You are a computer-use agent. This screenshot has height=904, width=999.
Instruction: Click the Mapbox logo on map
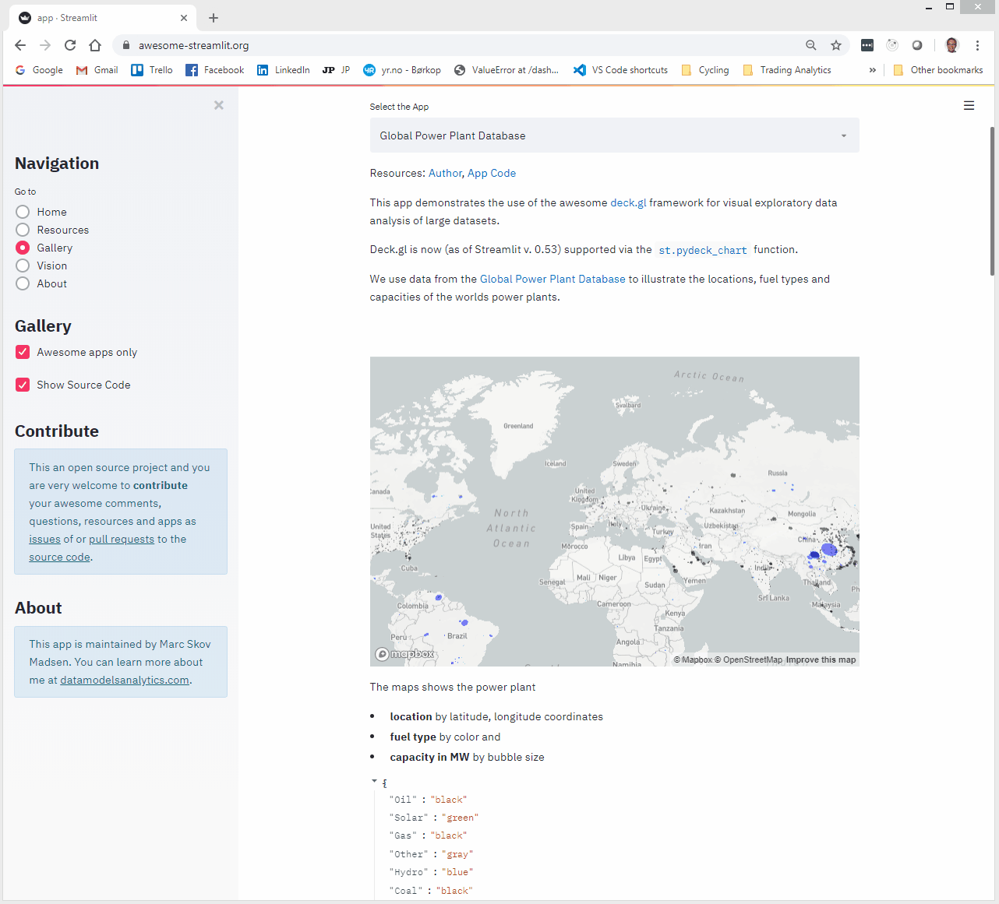(405, 654)
